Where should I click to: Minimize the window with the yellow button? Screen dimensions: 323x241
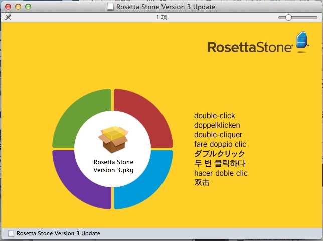(x=18, y=7)
